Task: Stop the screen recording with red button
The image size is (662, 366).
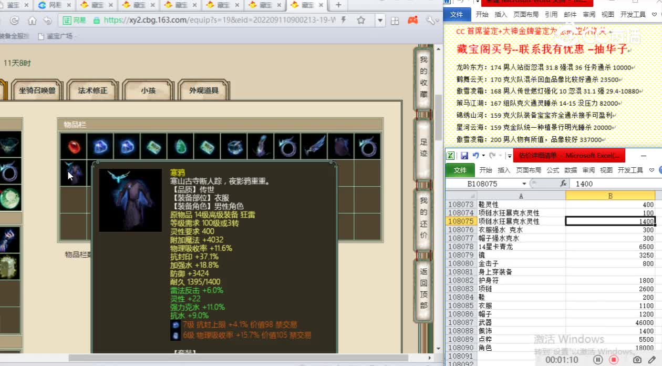Action: (x=613, y=360)
